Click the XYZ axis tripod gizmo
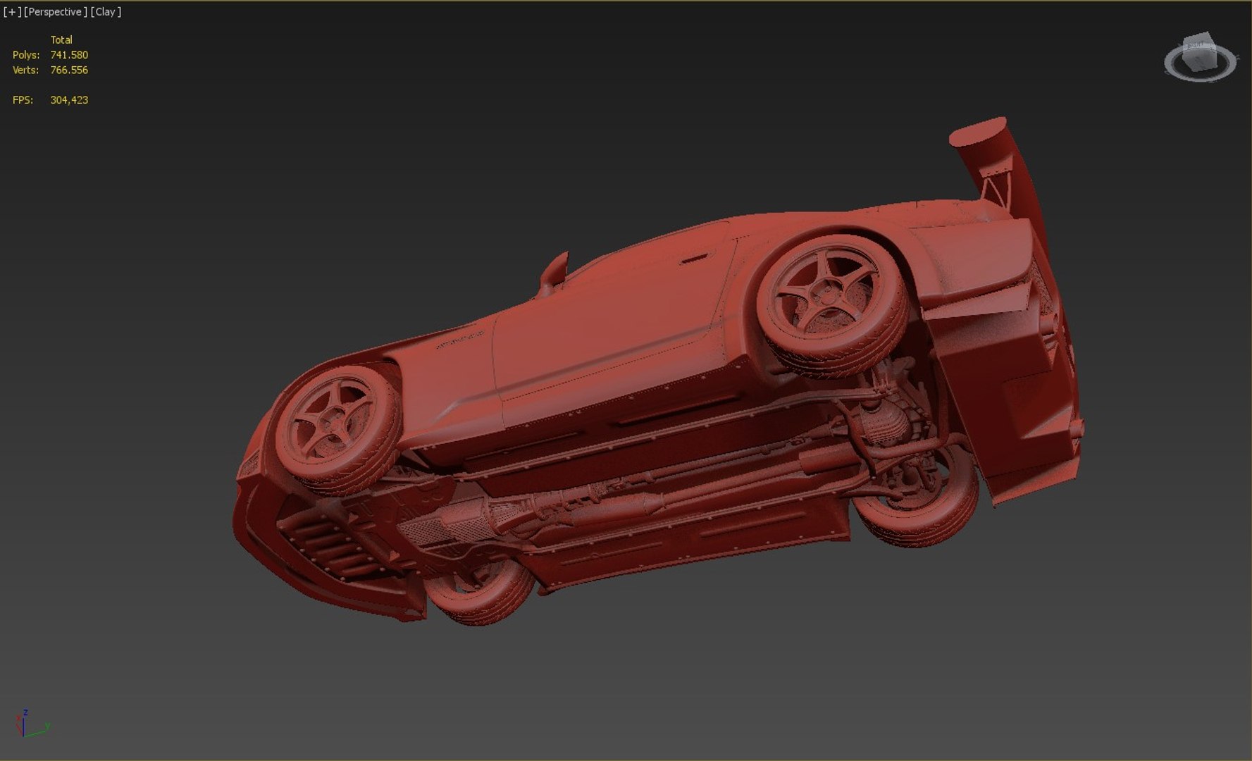Image resolution: width=1252 pixels, height=761 pixels. (32, 723)
